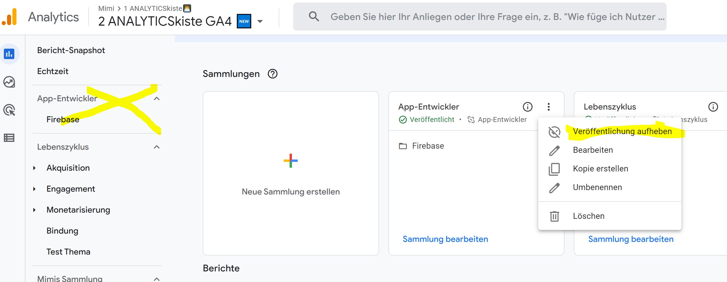Screen dimensions: 727x282
Task: Open the property switcher dropdown arrow
Action: [260, 21]
